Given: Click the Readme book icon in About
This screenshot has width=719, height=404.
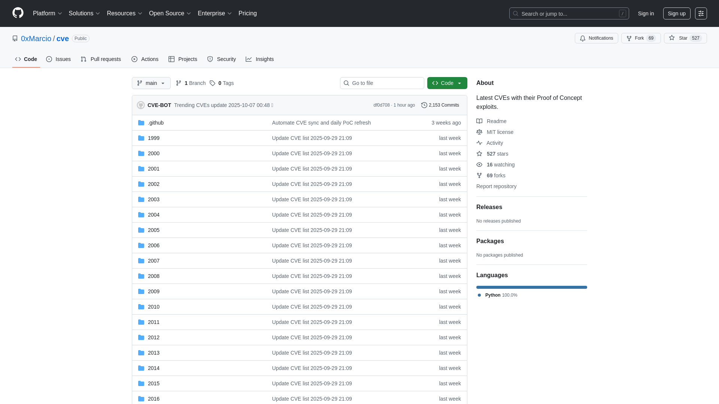Looking at the screenshot, I should click(x=479, y=121).
